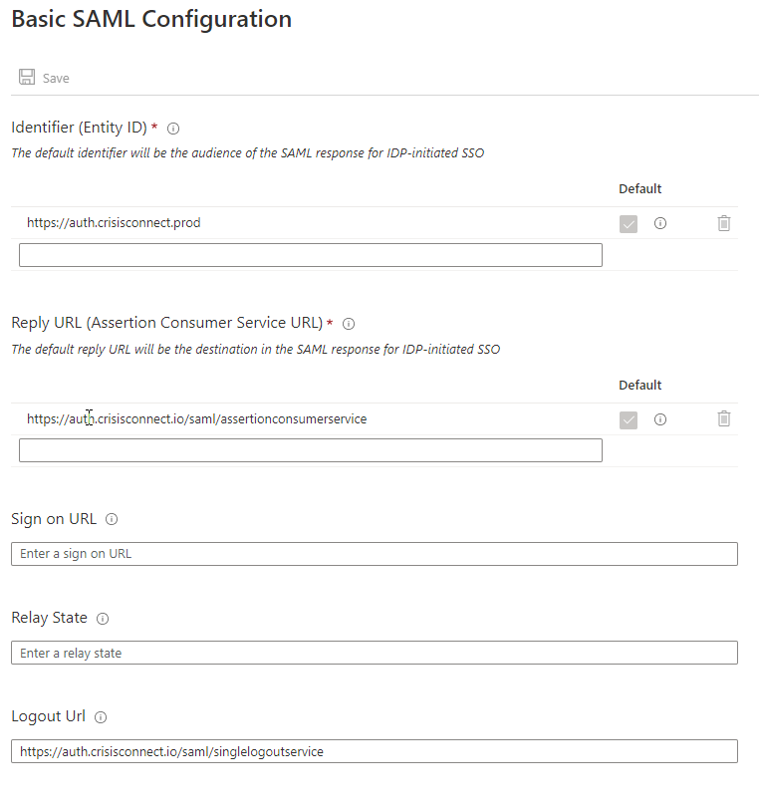Show info for default reply URL checkbox
Image resolution: width=759 pixels, height=810 pixels.
point(660,418)
